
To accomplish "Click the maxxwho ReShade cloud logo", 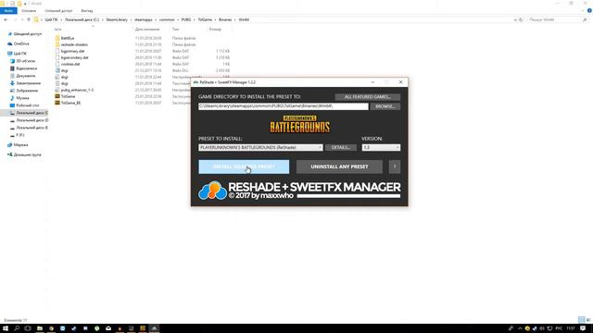I will point(212,191).
